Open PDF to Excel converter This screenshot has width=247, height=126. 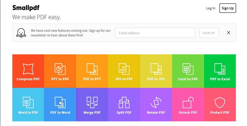(220, 71)
